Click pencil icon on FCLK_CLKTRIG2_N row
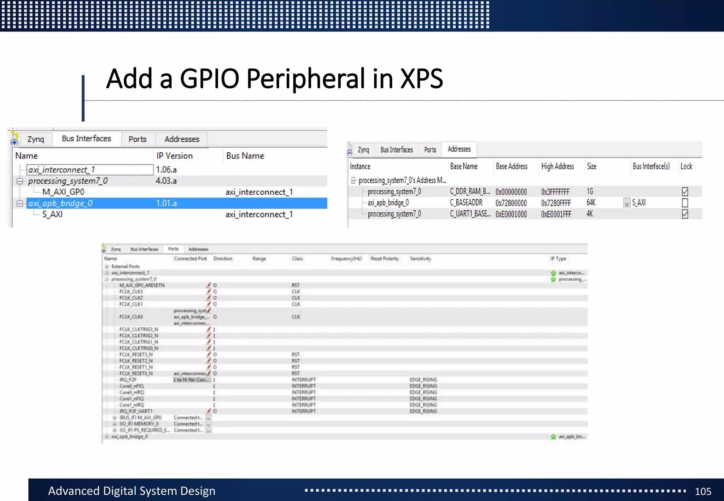Screen dimensions: 724x501 tap(209, 335)
